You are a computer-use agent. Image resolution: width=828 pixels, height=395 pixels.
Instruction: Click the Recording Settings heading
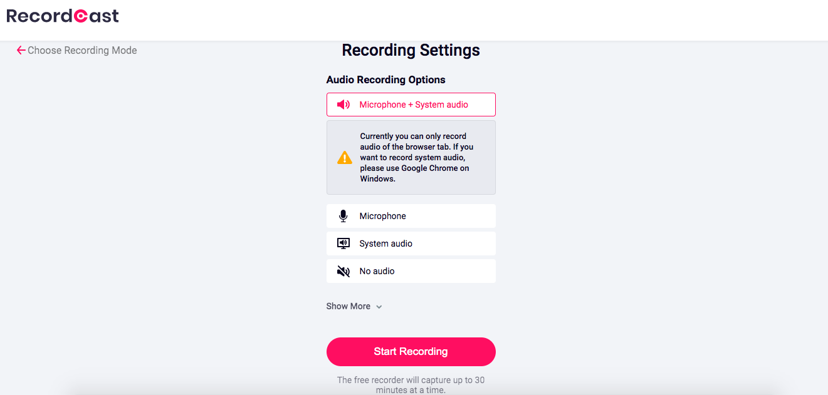411,50
